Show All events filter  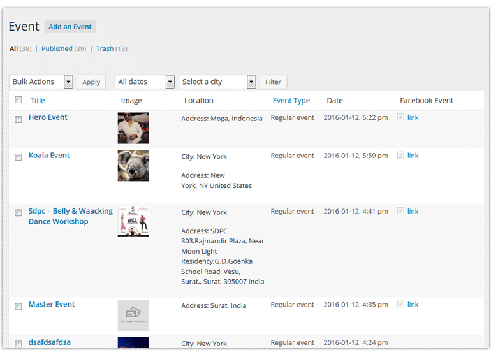(x=13, y=49)
